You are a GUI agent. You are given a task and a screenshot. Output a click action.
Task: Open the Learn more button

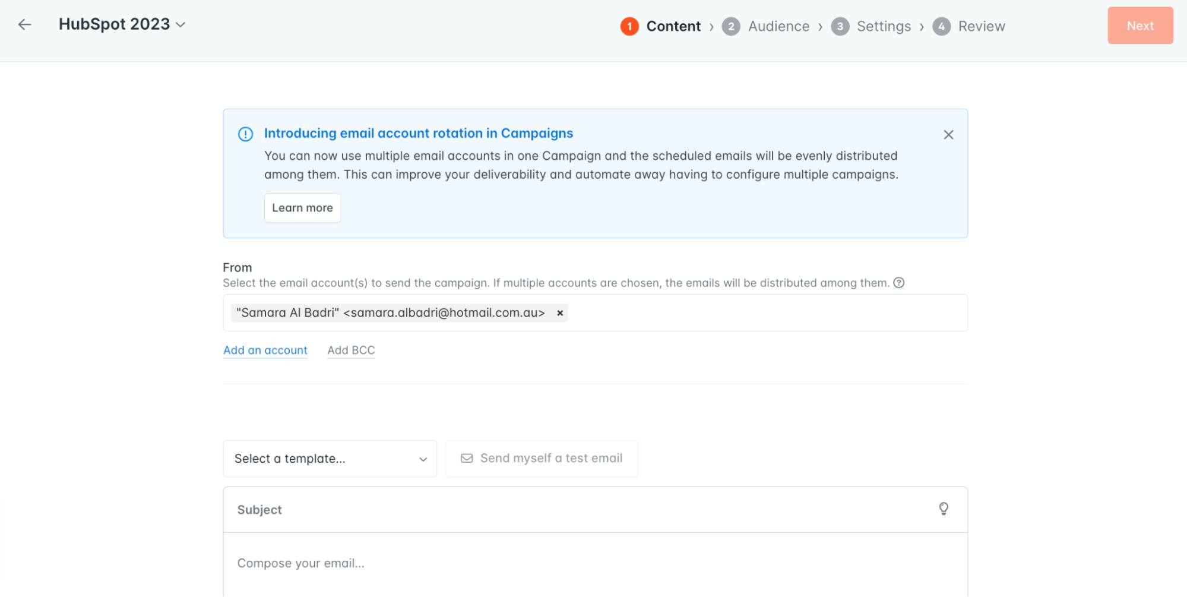(x=302, y=208)
